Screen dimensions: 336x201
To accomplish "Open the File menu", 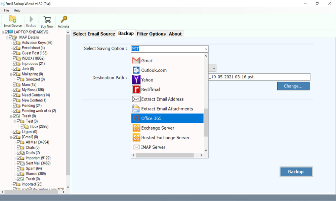I will coord(6,10).
